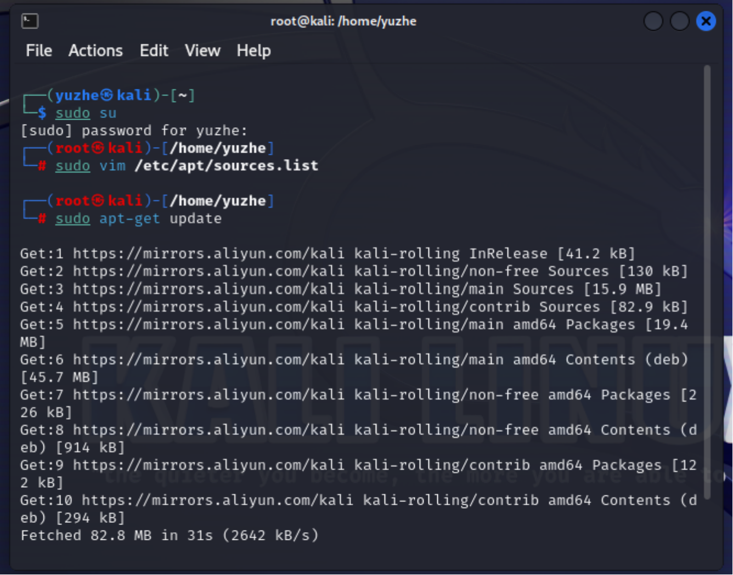Open the Edit menu

154,51
